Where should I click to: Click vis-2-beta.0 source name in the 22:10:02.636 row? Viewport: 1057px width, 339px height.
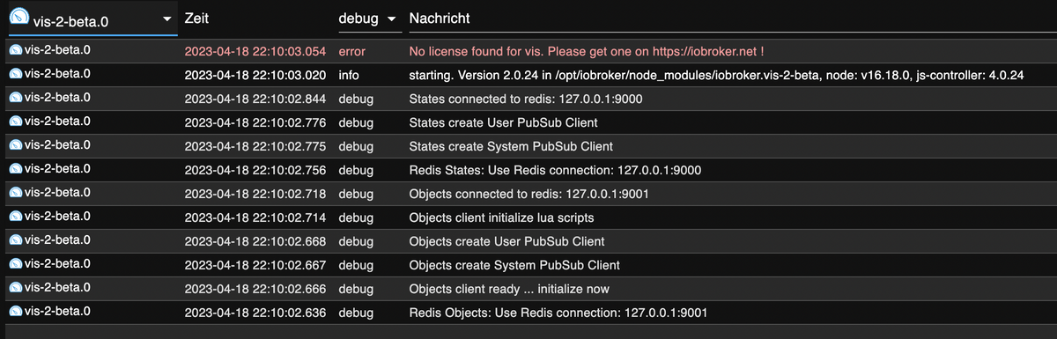click(x=57, y=312)
